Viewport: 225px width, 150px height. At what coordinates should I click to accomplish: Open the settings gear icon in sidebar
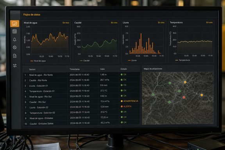point(14,48)
